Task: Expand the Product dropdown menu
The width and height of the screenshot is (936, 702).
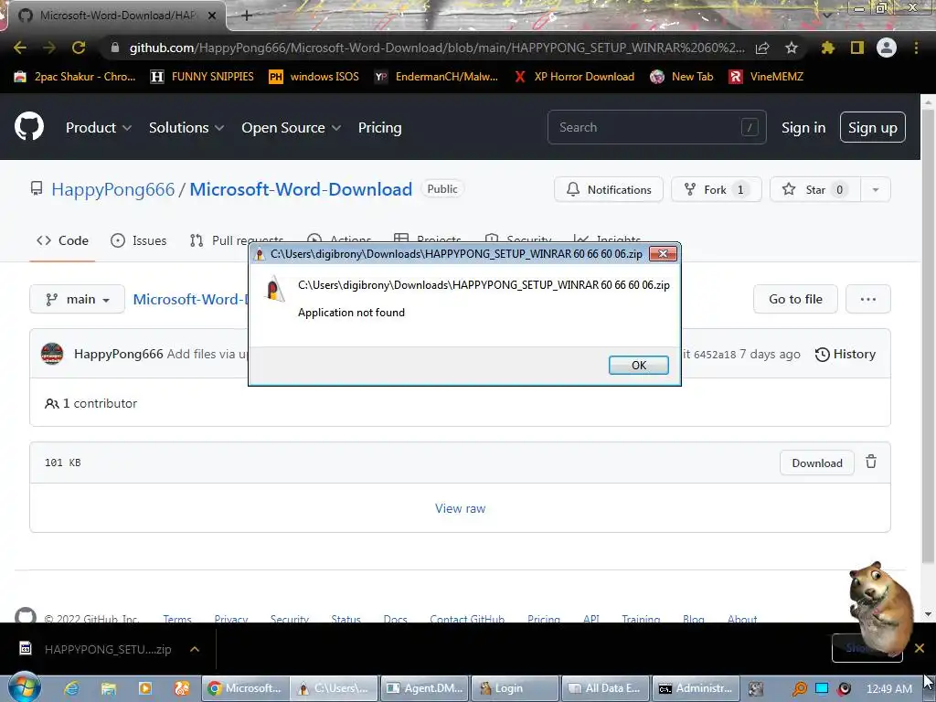Action: (x=99, y=128)
